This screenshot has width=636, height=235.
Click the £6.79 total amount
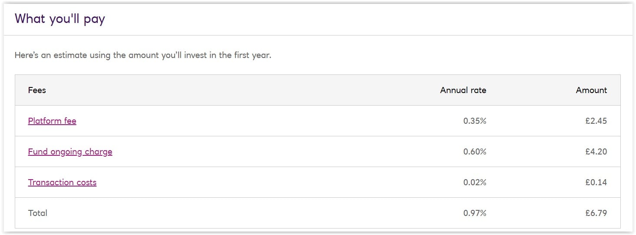click(596, 213)
